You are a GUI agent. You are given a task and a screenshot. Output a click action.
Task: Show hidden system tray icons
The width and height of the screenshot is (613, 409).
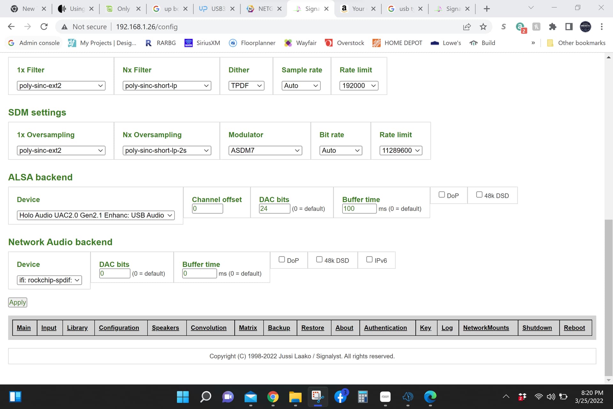point(506,397)
